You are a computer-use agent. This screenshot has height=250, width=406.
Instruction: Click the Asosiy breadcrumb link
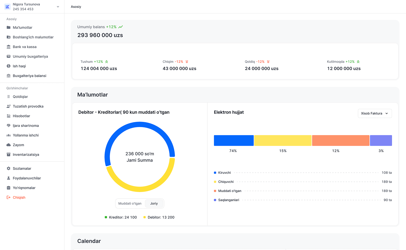click(76, 7)
